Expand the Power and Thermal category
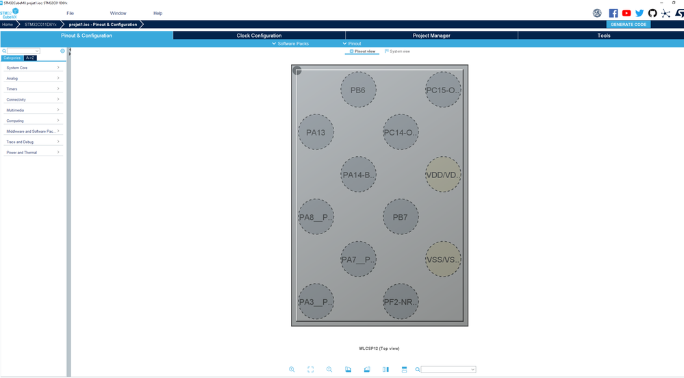 33,152
